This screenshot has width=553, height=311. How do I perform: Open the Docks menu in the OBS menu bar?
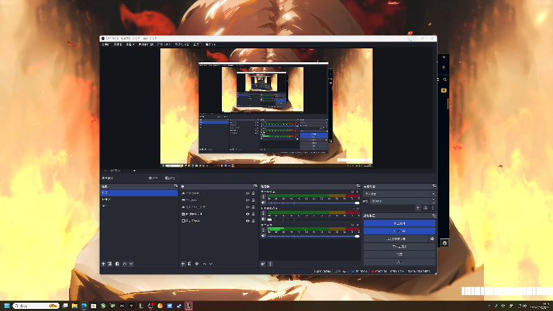click(x=146, y=44)
